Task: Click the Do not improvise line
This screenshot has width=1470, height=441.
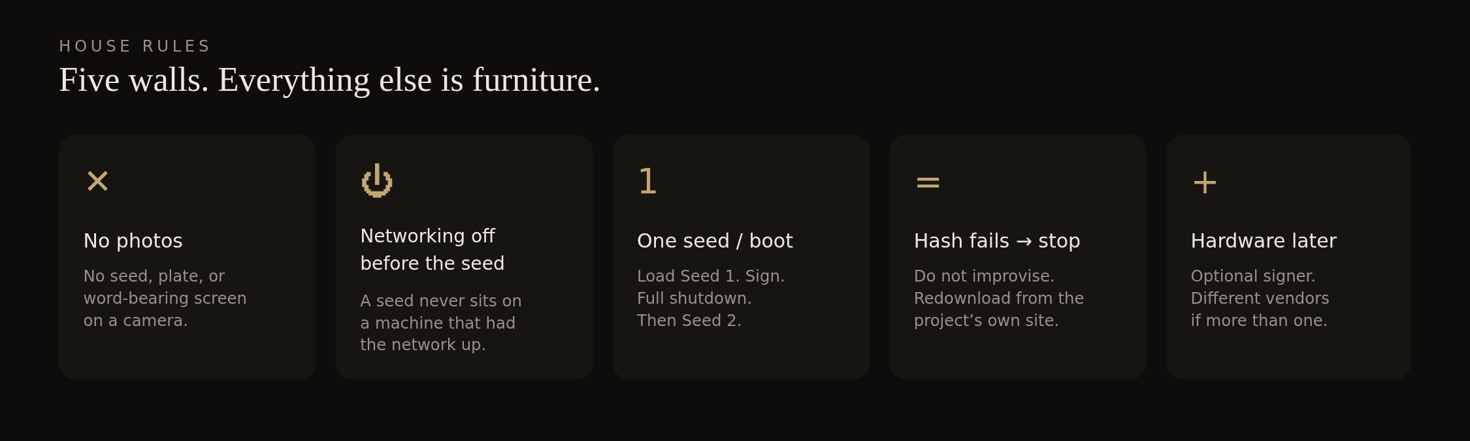Action: [984, 276]
